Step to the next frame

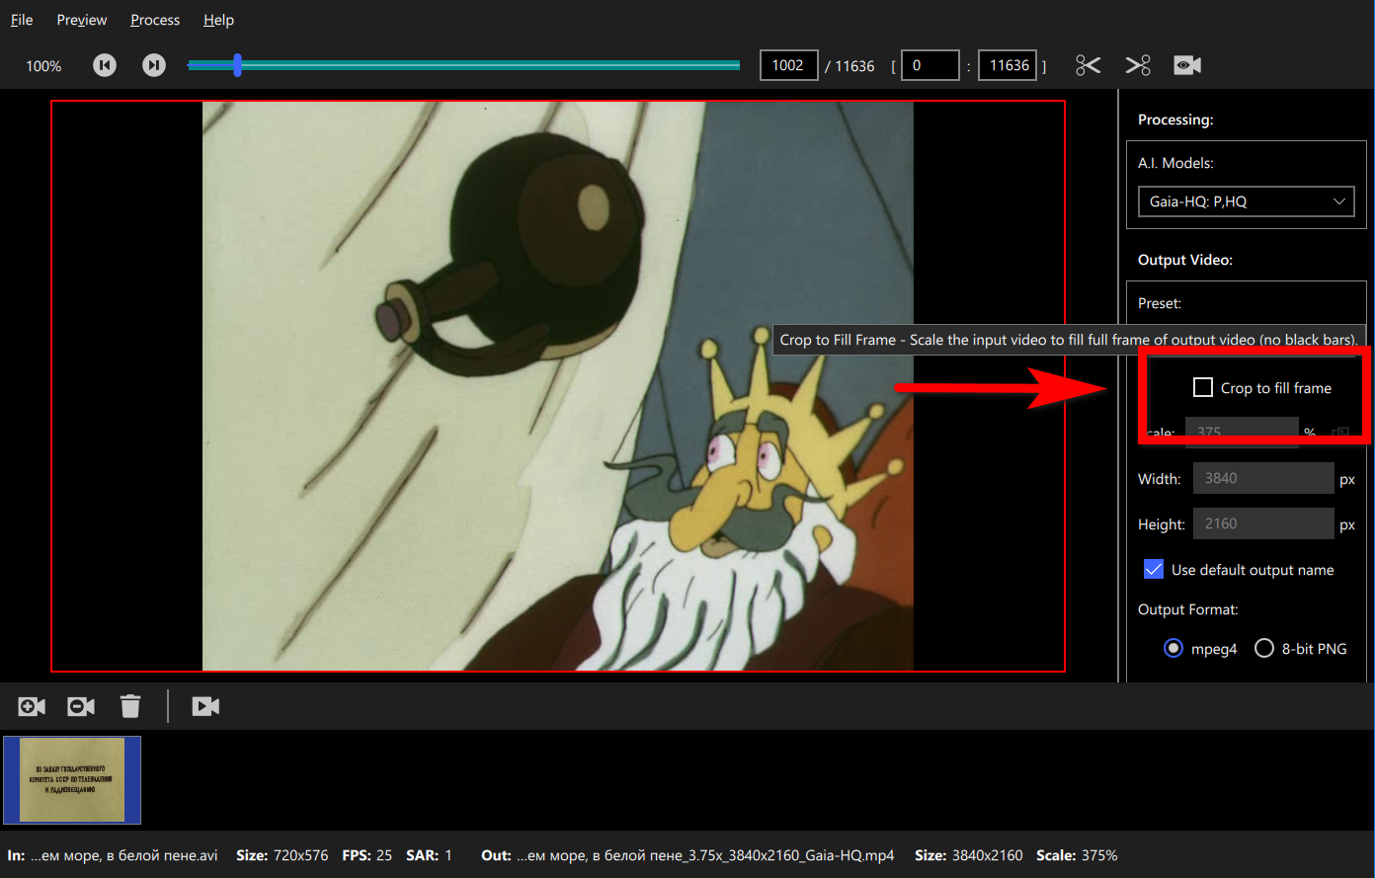tap(154, 65)
